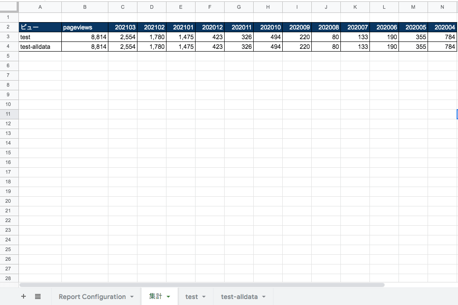Viewport: 458px width, 305px height.
Task: Select row 11 header
Action: point(9,114)
